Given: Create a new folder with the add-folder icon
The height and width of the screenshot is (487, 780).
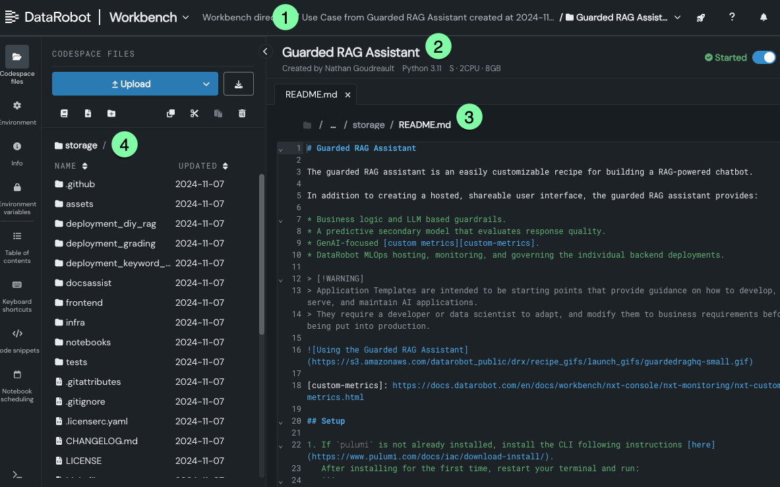Looking at the screenshot, I should click(111, 113).
